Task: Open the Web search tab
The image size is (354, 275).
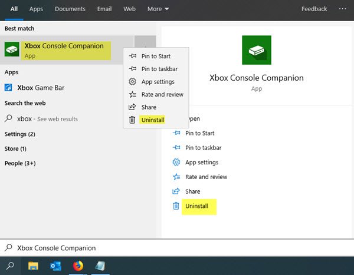Action: [x=129, y=9]
